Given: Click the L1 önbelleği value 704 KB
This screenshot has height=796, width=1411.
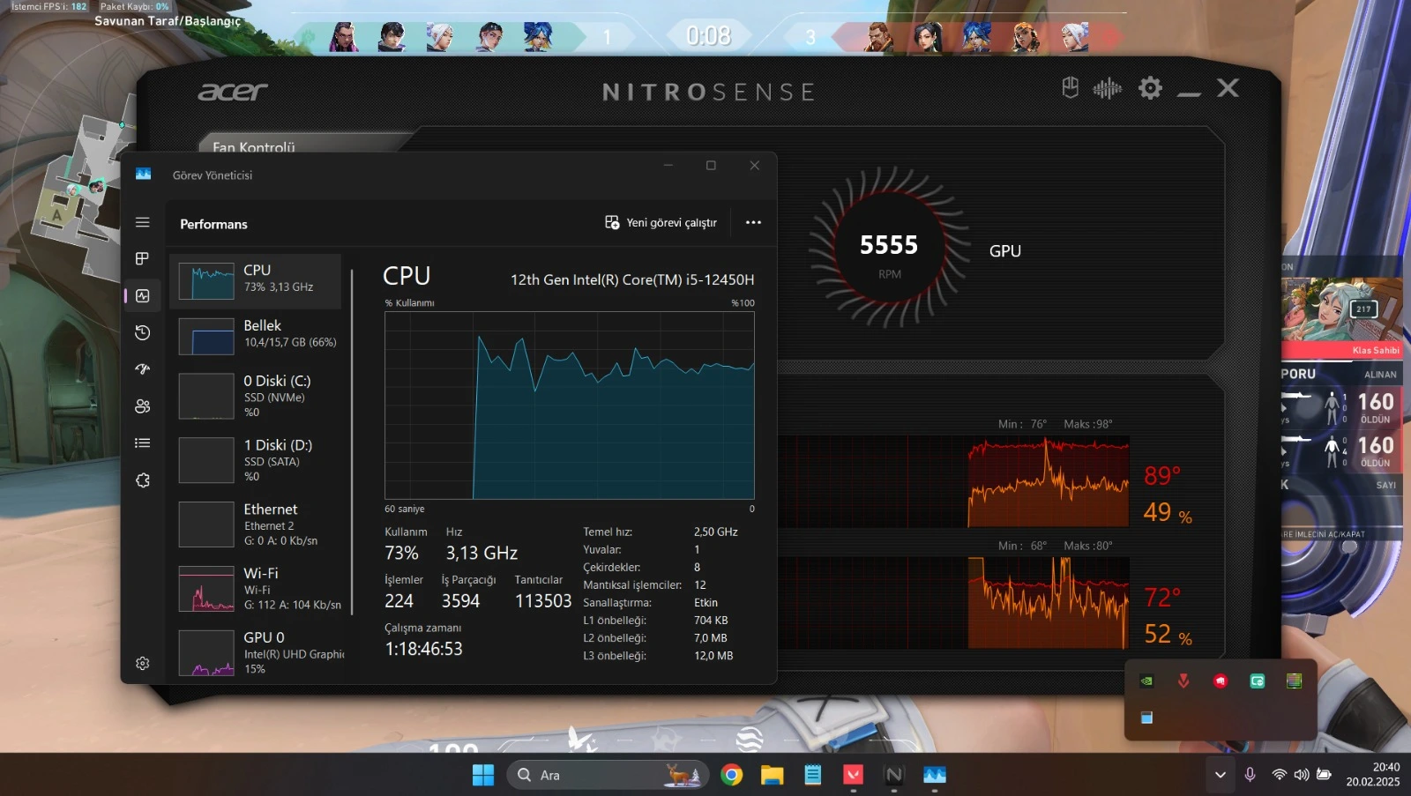Looking at the screenshot, I should click(x=711, y=621).
